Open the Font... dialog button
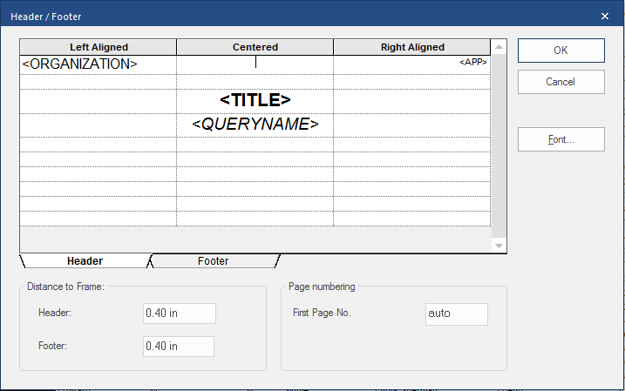Image resolution: width=625 pixels, height=391 pixels. point(560,139)
